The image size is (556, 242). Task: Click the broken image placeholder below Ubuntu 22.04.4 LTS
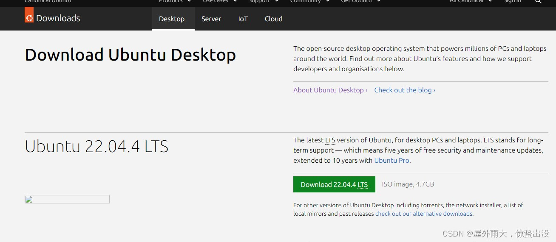(67, 199)
